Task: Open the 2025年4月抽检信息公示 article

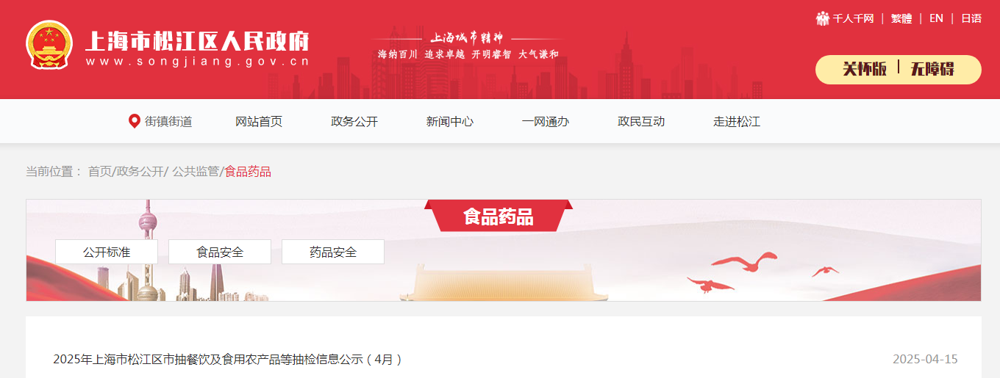Action: tap(228, 360)
